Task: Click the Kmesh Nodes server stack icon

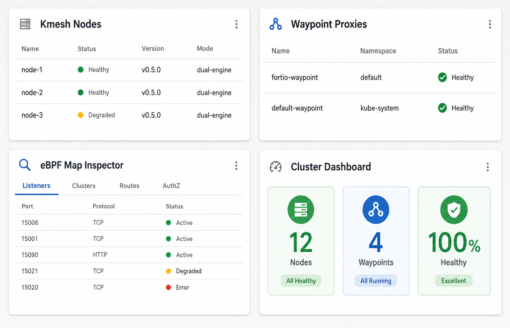Action: point(25,24)
